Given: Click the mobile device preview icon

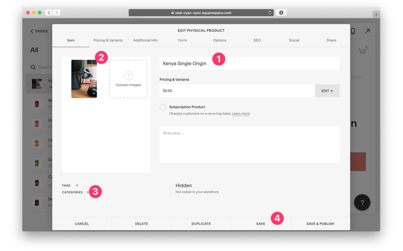Looking at the screenshot, I should click(x=353, y=31).
